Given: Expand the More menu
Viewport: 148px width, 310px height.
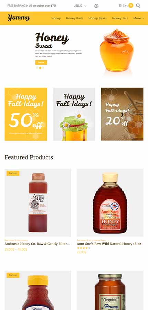Looking at the screenshot, I should (138, 18).
